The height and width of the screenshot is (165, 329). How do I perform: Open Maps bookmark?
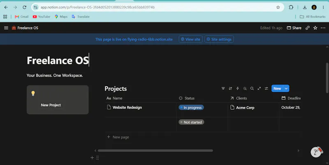tap(61, 16)
